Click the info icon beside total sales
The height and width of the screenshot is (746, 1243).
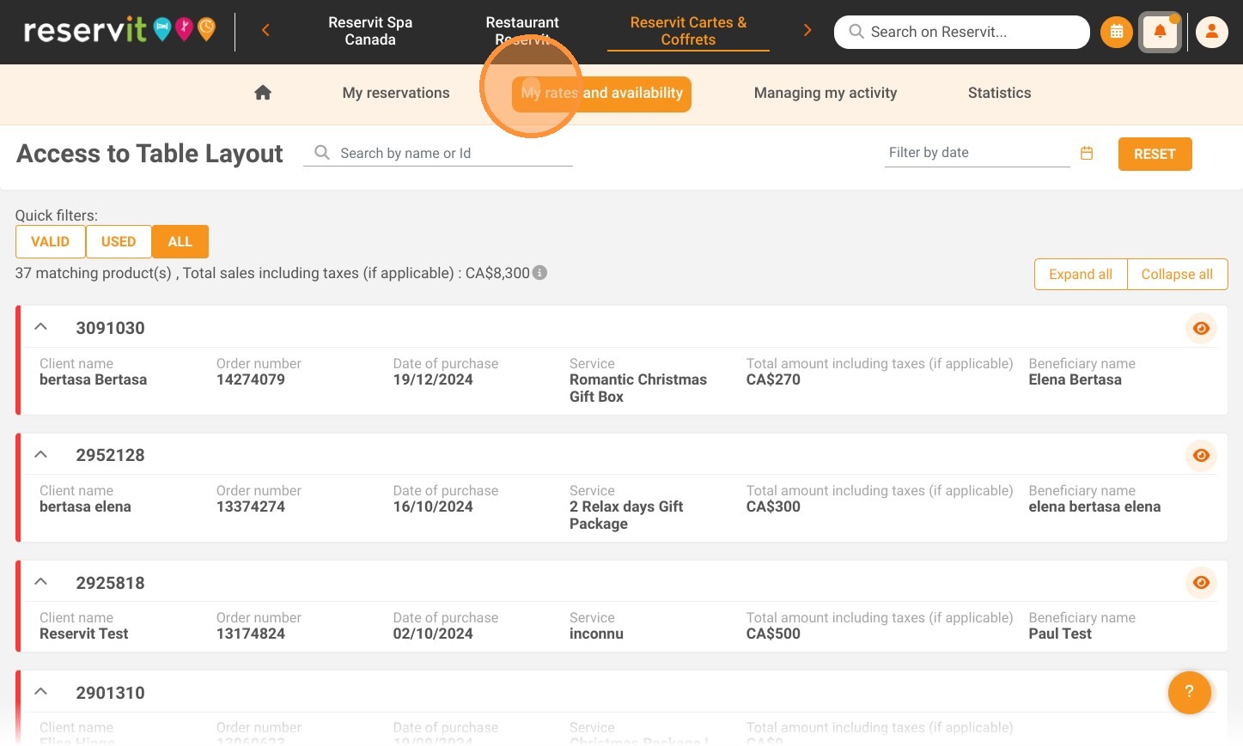click(539, 272)
